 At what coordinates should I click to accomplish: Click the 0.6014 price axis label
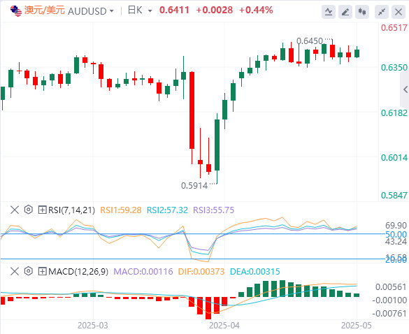[394, 157]
